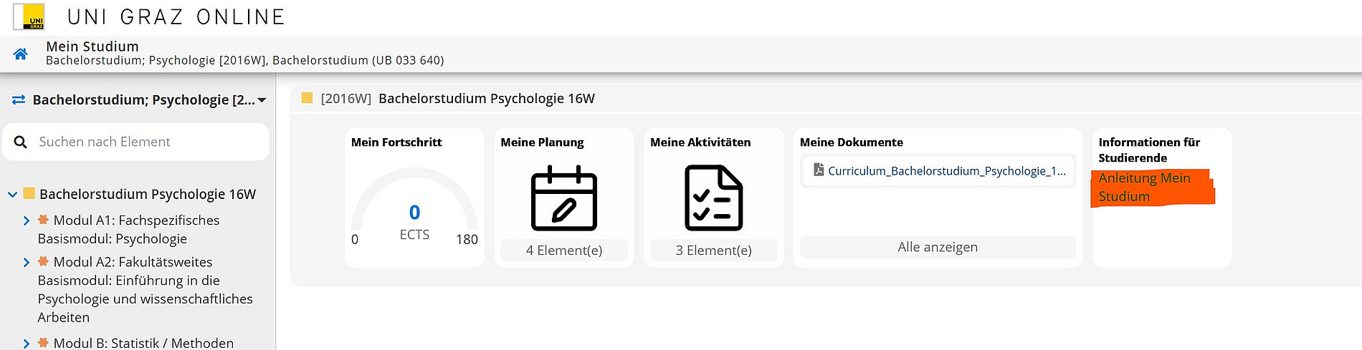Click the search magnifier icon
This screenshot has width=1362, height=350.
click(x=21, y=142)
